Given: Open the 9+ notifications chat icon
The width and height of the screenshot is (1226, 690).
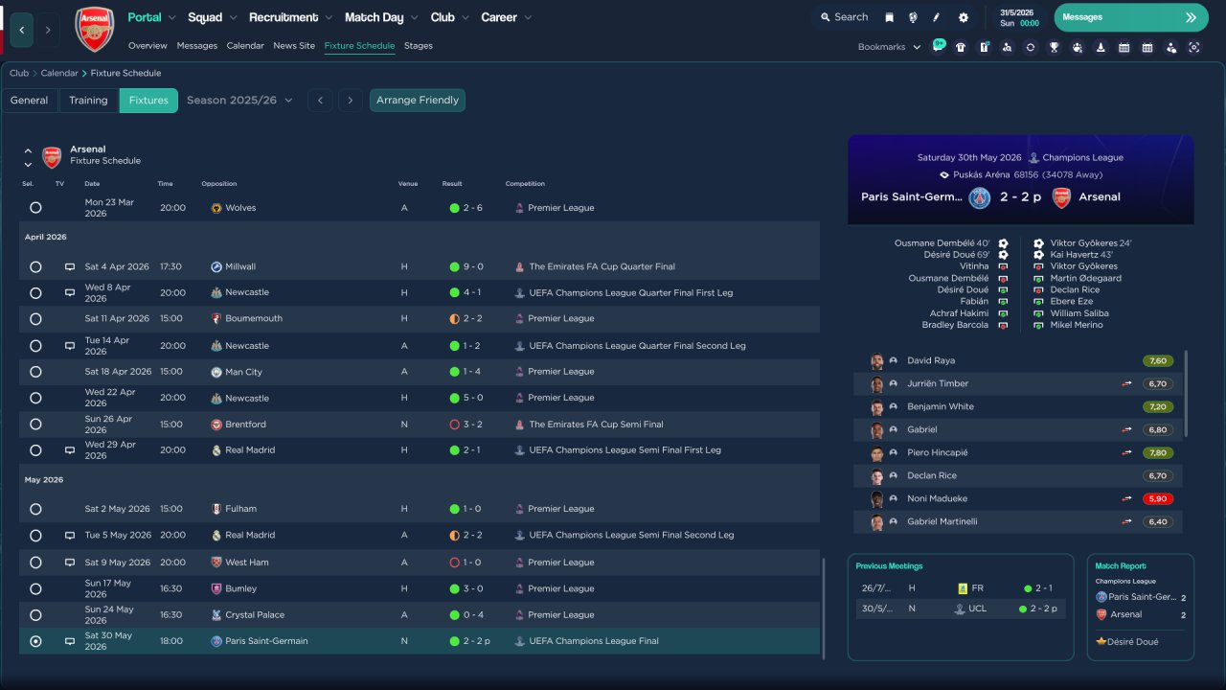Looking at the screenshot, I should (x=938, y=46).
